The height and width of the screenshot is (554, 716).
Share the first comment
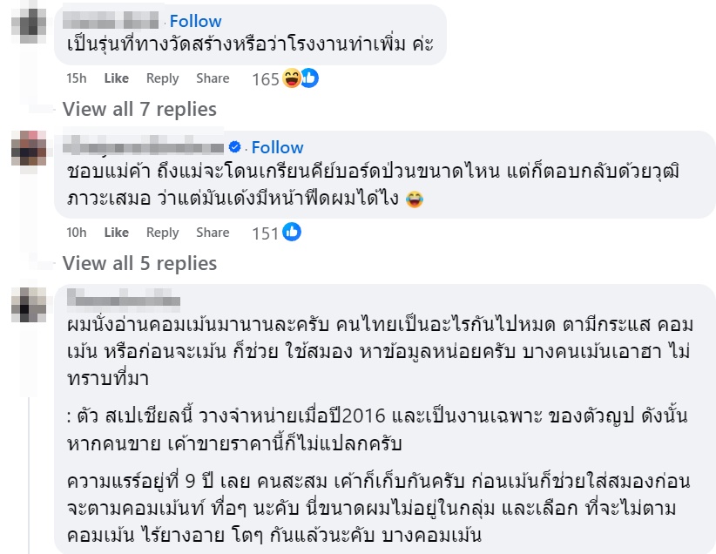click(x=213, y=78)
